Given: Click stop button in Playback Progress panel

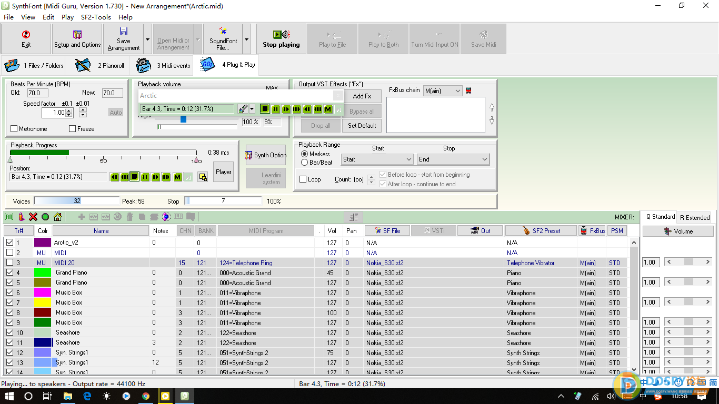Looking at the screenshot, I should pyautogui.click(x=135, y=177).
